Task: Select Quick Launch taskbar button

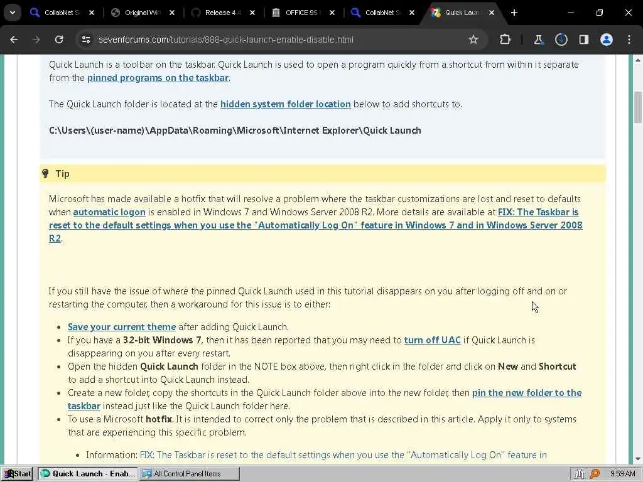Action: [88, 474]
